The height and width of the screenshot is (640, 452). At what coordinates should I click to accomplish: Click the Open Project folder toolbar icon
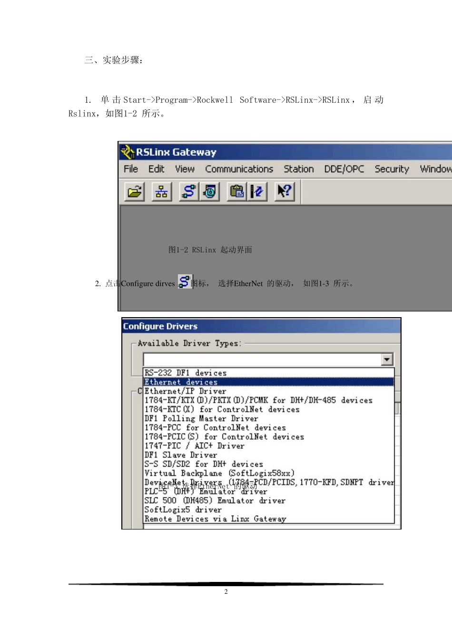(135, 192)
